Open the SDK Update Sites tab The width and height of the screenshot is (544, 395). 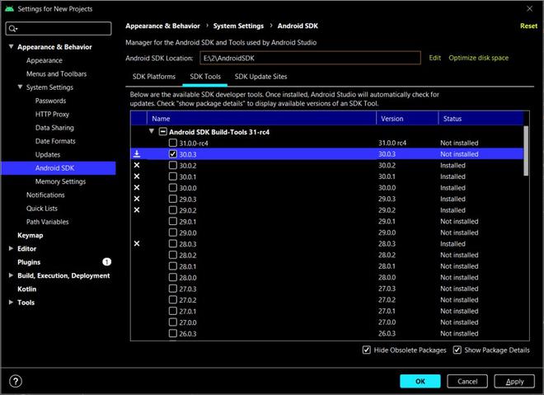[261, 77]
